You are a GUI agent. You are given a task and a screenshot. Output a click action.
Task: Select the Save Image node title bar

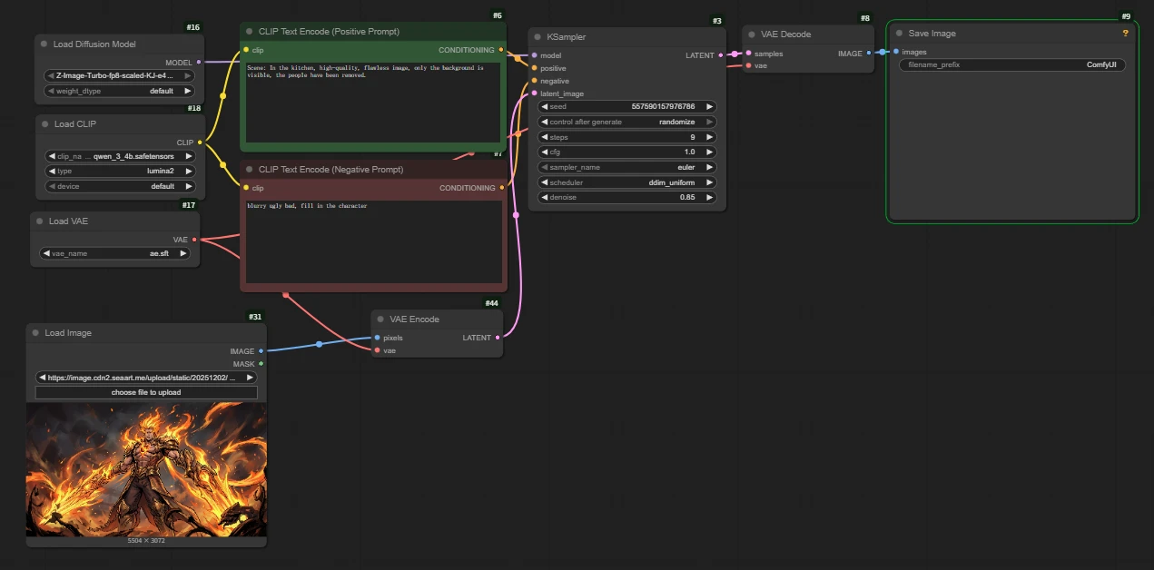(x=932, y=34)
